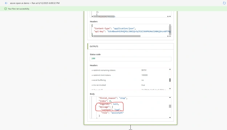The height and width of the screenshot is (130, 227).
Task: Click the 'Body' label
Action: tap(92, 94)
